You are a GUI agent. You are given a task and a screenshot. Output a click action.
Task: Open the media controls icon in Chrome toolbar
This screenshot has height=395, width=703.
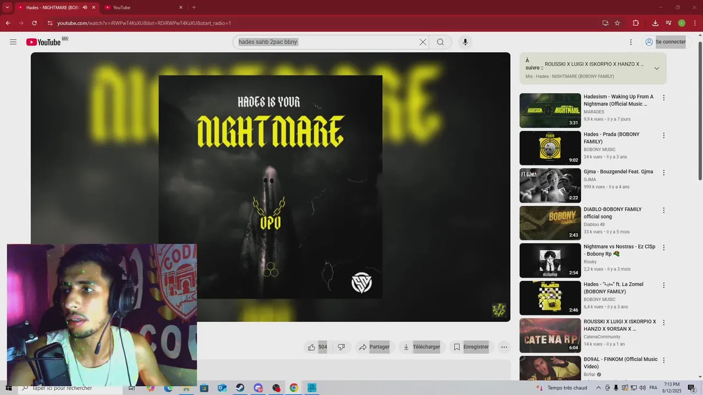pos(668,23)
